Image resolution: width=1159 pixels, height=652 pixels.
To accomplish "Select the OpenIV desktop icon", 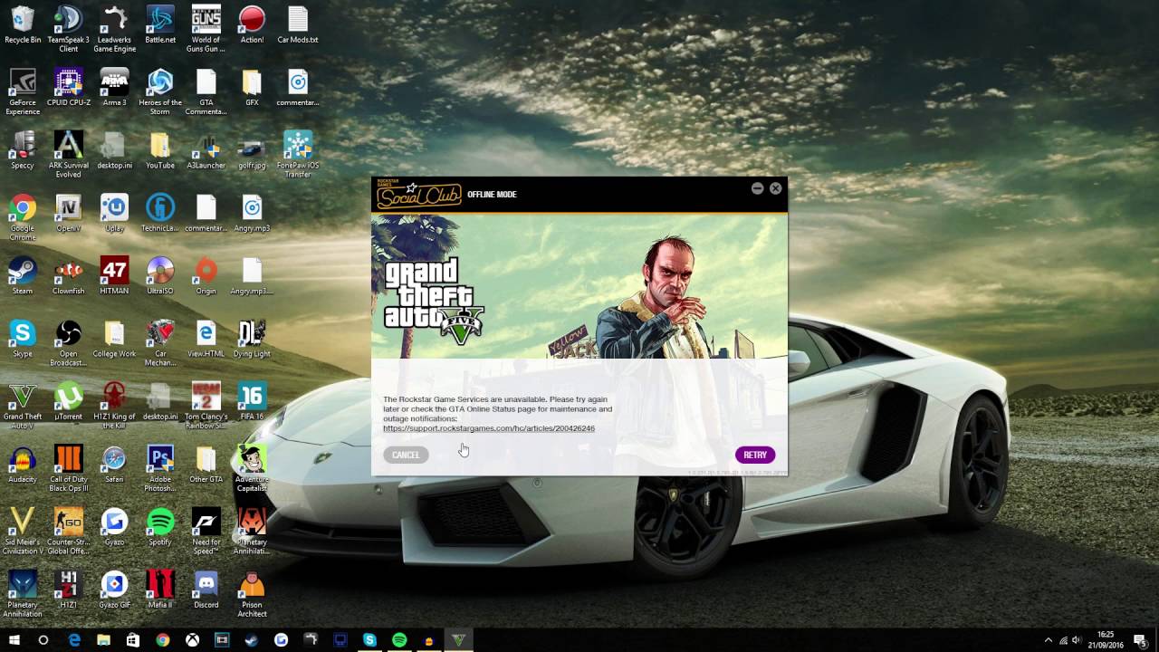I will tap(69, 213).
